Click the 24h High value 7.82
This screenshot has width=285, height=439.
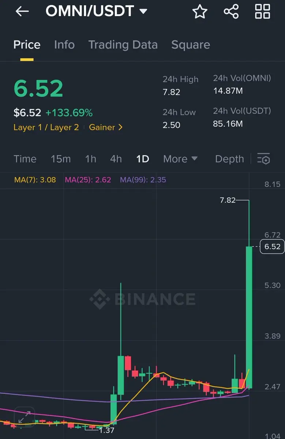tap(172, 92)
